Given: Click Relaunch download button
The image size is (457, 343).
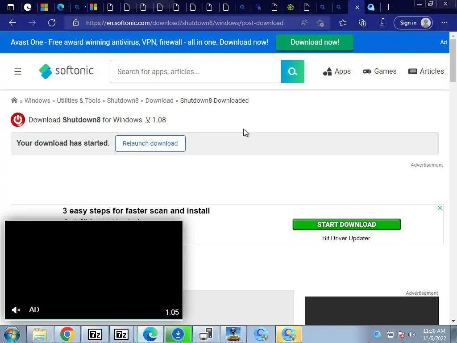Looking at the screenshot, I should (150, 143).
